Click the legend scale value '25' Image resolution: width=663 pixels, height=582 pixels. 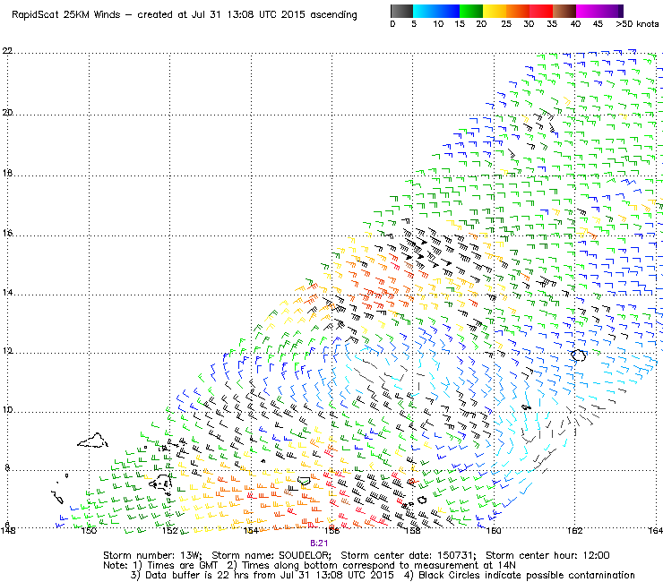(x=506, y=24)
